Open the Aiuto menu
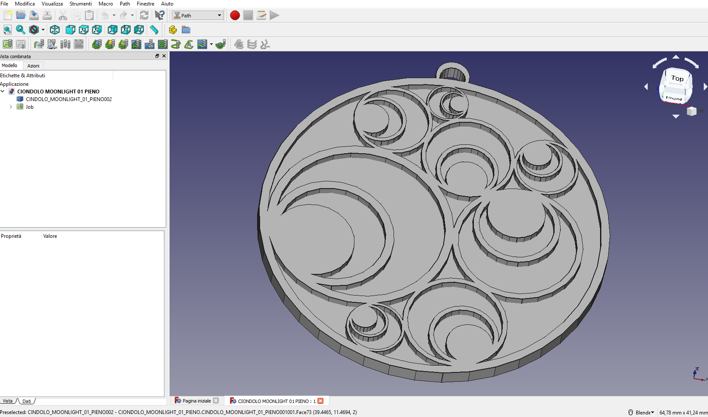 point(167,4)
